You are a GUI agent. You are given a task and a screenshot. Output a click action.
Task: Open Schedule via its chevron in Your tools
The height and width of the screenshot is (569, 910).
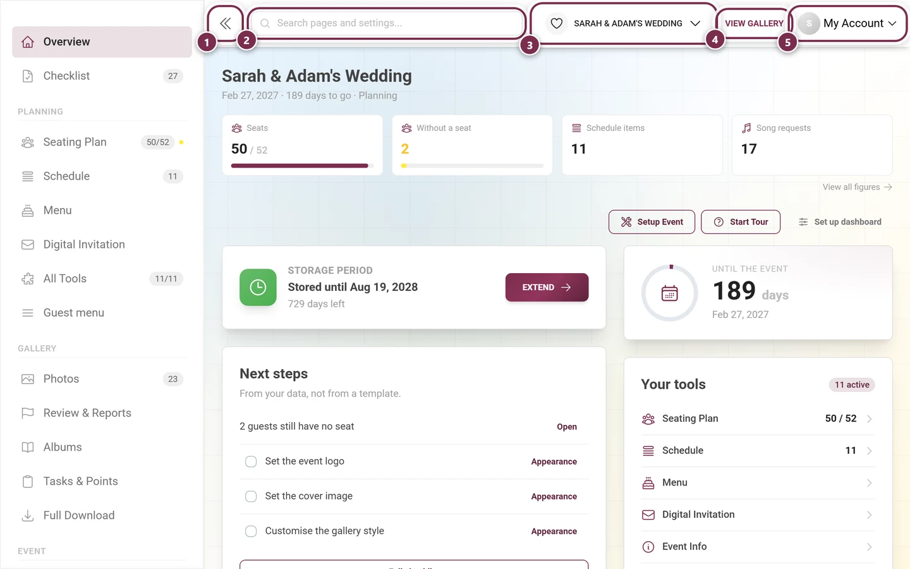pyautogui.click(x=870, y=451)
